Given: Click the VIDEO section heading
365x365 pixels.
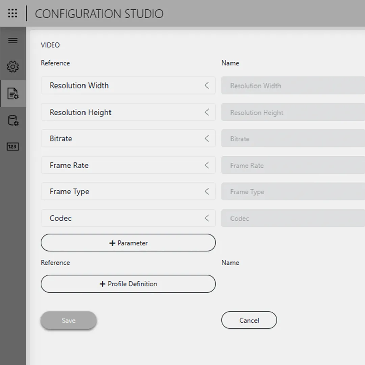Looking at the screenshot, I should point(50,45).
